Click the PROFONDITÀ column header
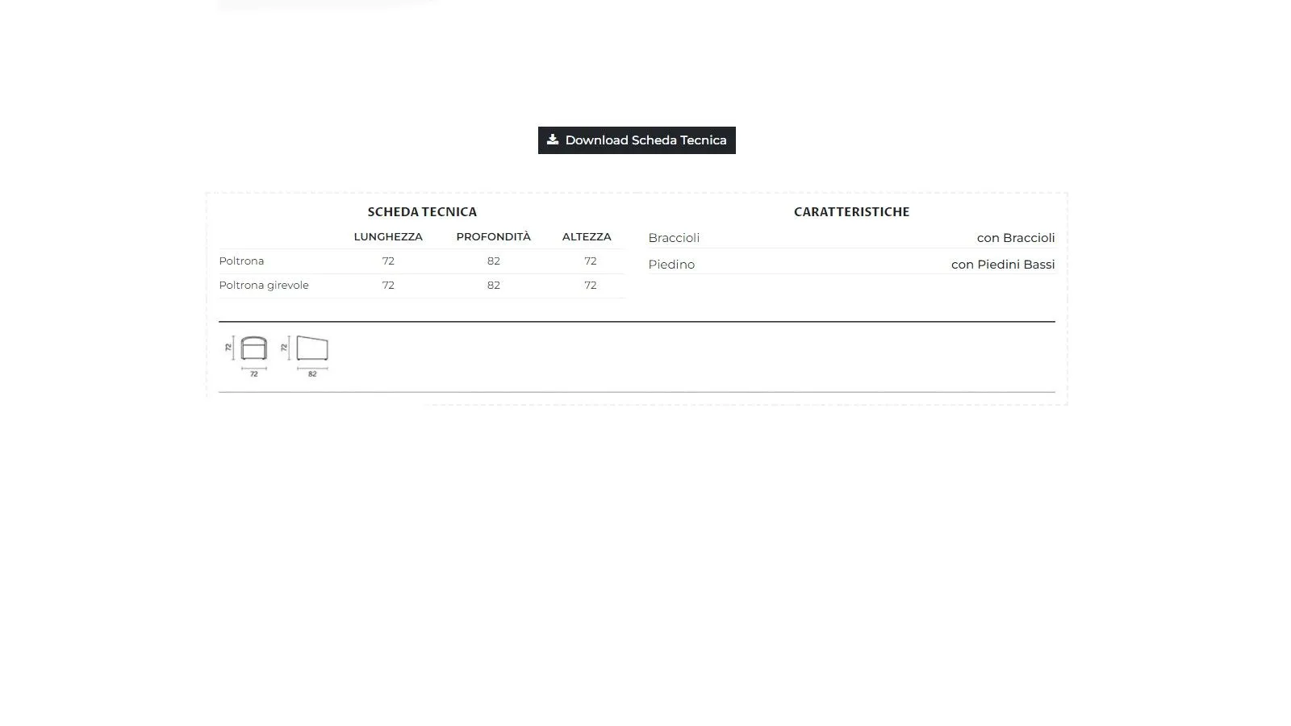 [494, 237]
